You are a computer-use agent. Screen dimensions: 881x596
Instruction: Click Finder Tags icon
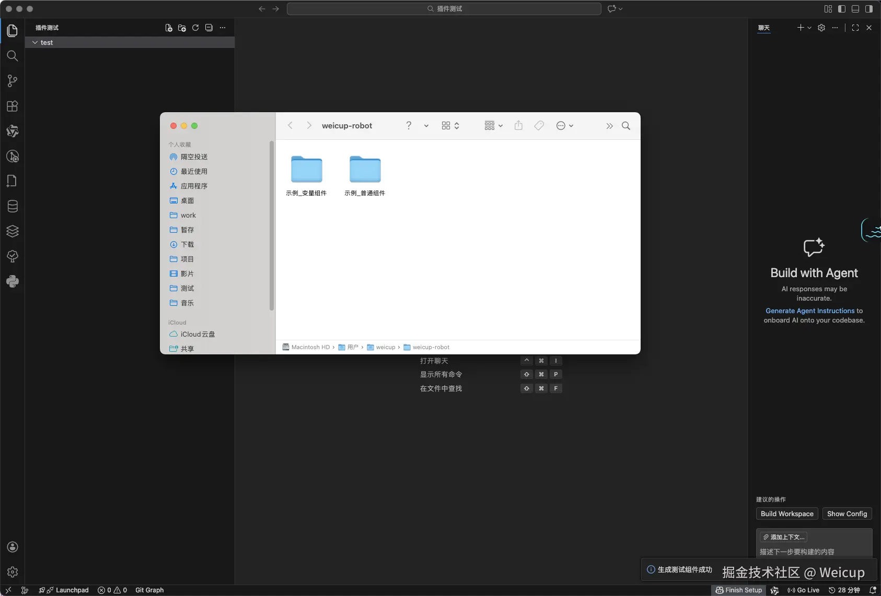click(539, 125)
